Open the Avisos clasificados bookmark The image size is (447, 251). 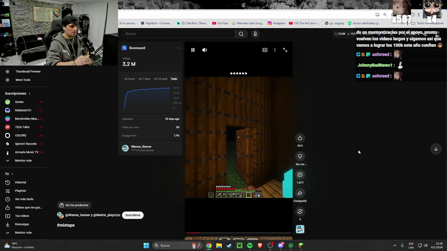tap(364, 23)
